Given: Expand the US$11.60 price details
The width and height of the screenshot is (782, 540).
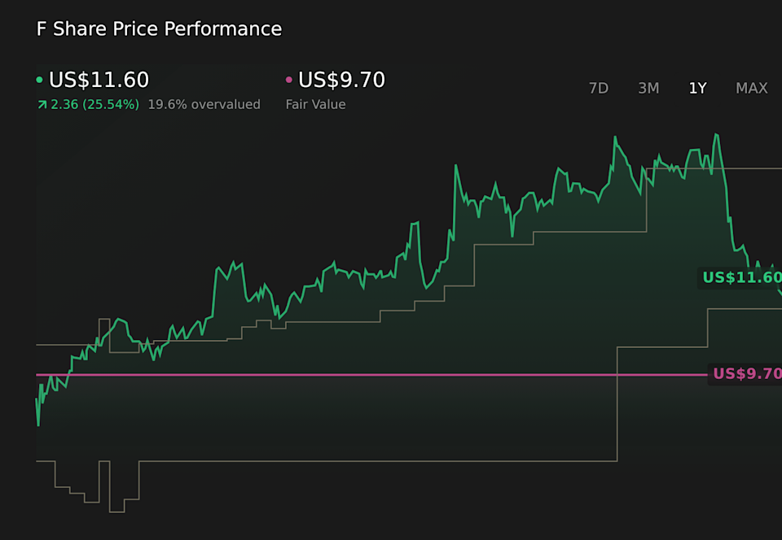Looking at the screenshot, I should (98, 80).
